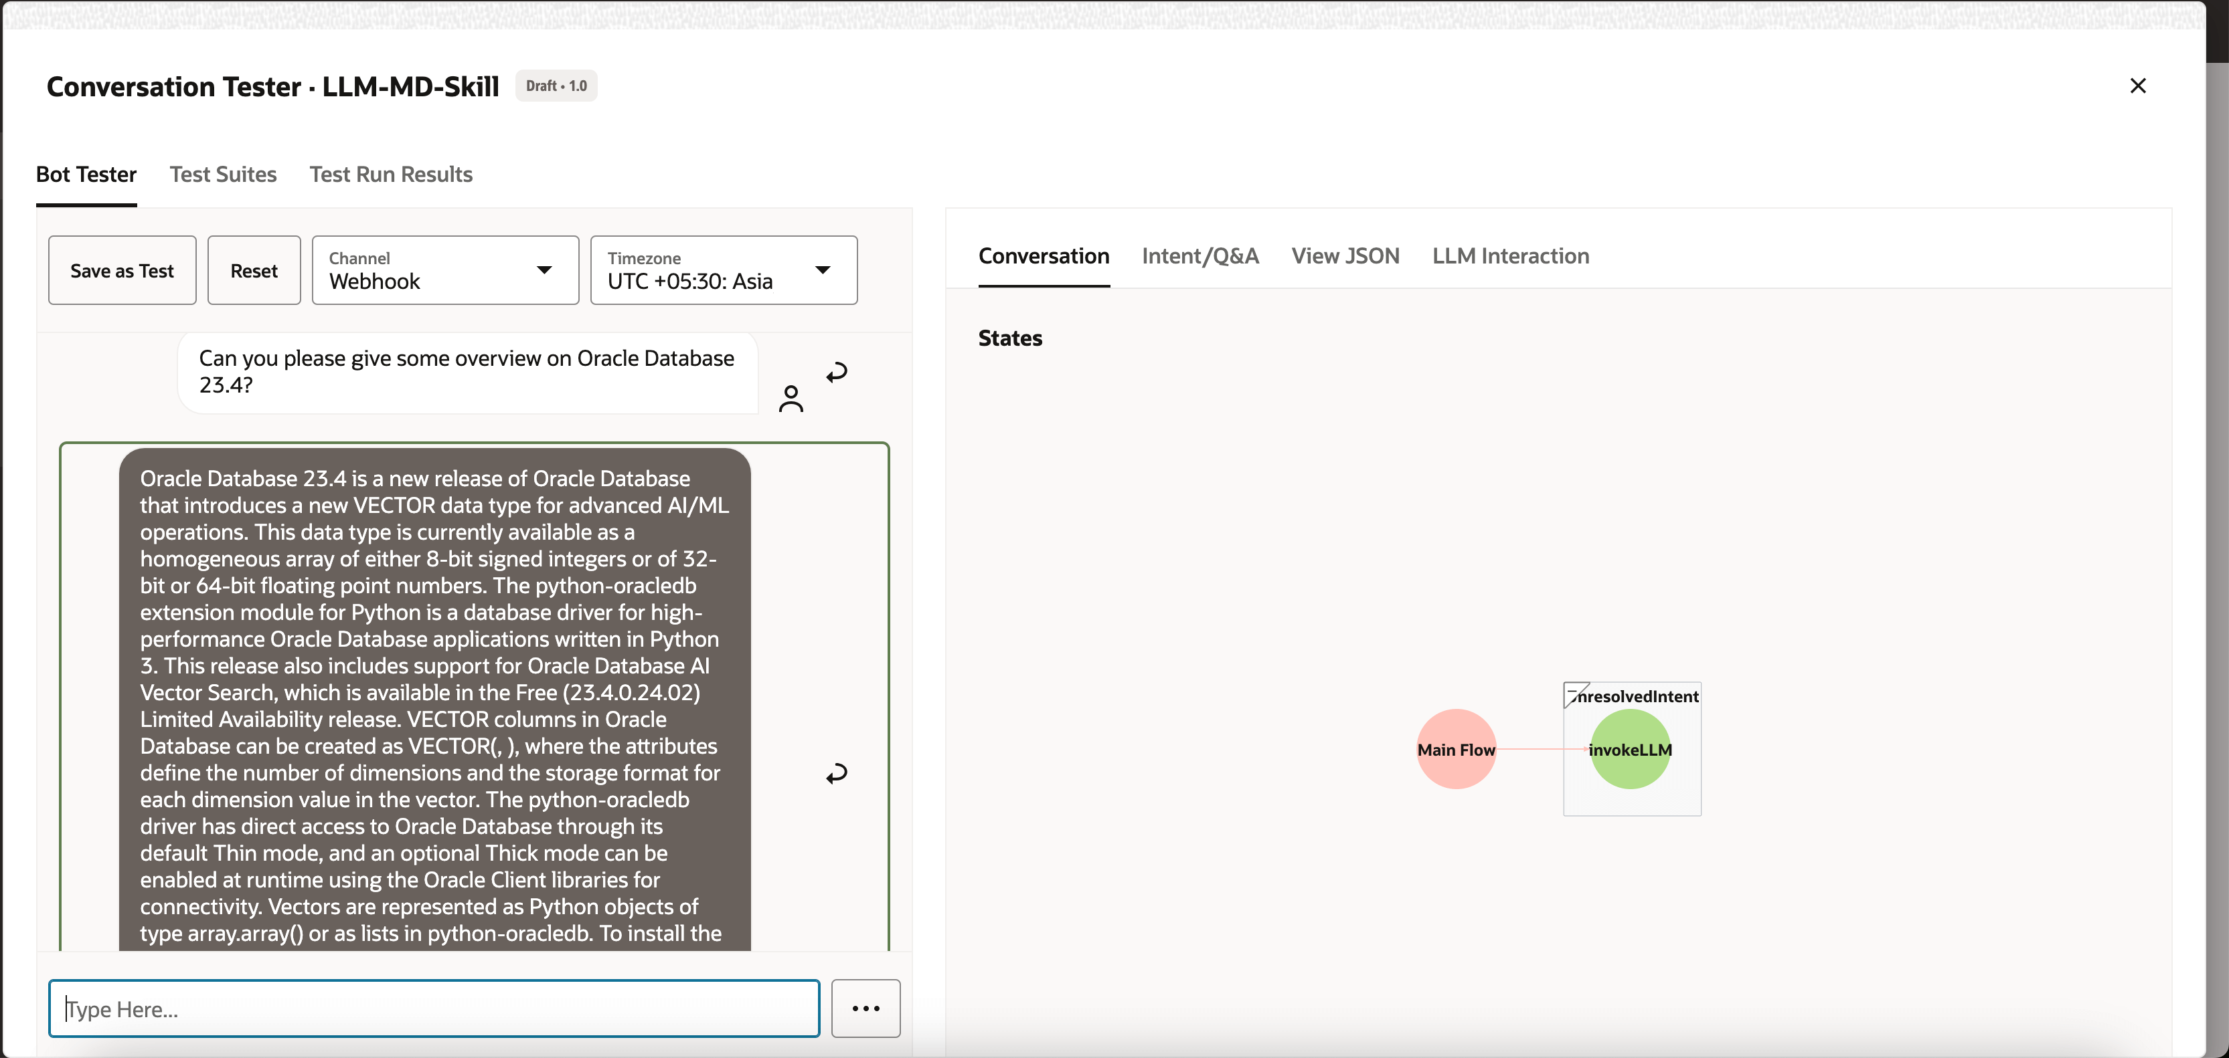Select the Bot Tester tab
The height and width of the screenshot is (1058, 2229).
86,175
